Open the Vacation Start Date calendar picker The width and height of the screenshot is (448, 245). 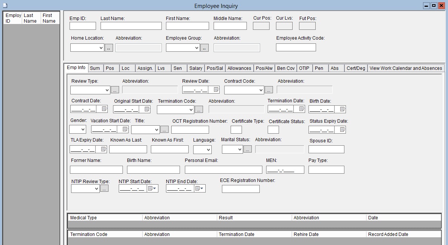pos(124,129)
